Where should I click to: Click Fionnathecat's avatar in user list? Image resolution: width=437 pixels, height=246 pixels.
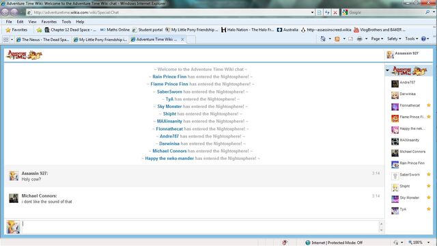[x=395, y=107]
